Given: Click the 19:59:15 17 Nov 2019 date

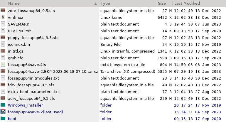Looking at the screenshot, I should 198,45.
